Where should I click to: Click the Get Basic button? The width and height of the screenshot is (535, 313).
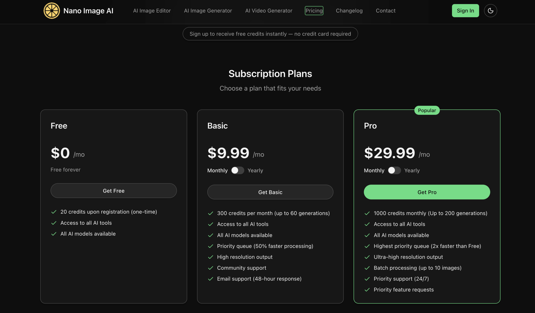270,192
